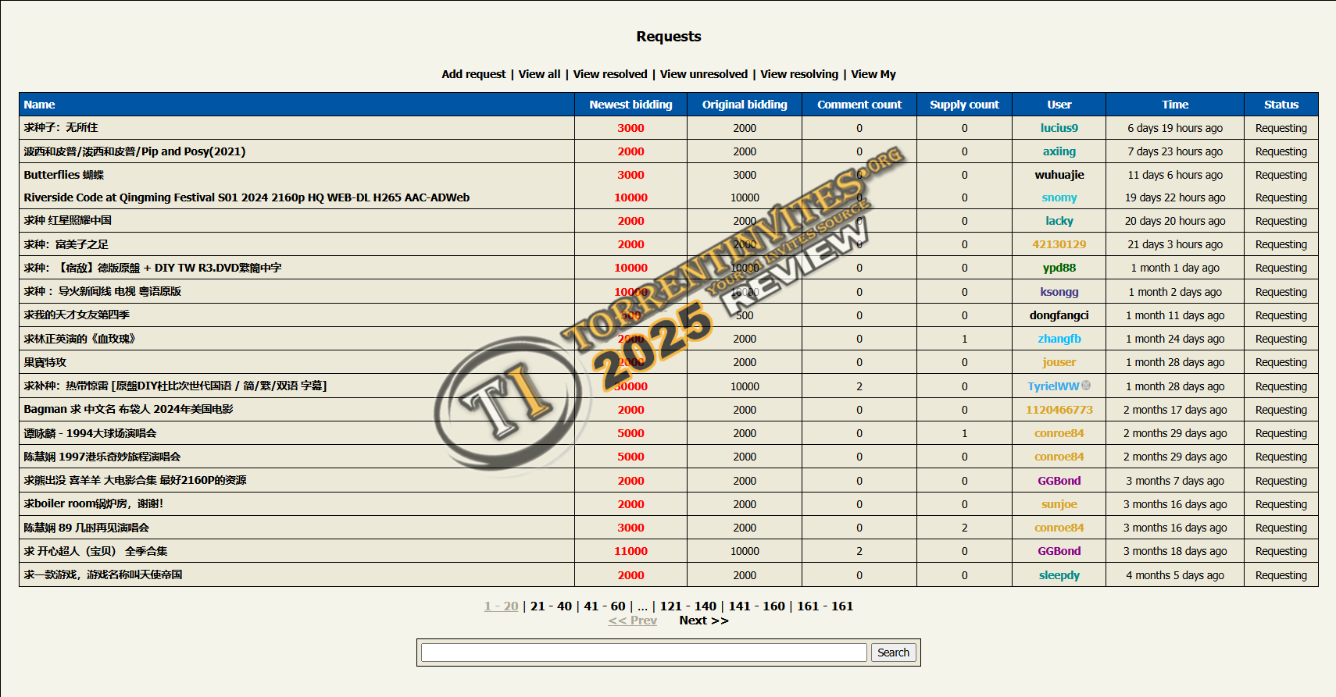Click the '4 months 5 days ago' time cell

coord(1175,575)
